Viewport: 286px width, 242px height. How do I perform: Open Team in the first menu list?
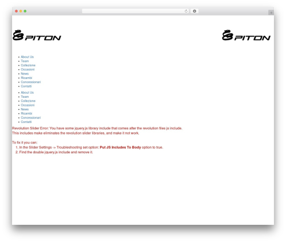click(x=25, y=61)
